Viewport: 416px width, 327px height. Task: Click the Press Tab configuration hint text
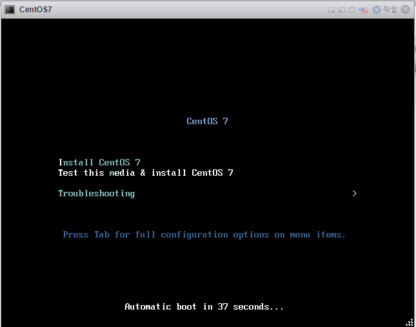pos(204,235)
